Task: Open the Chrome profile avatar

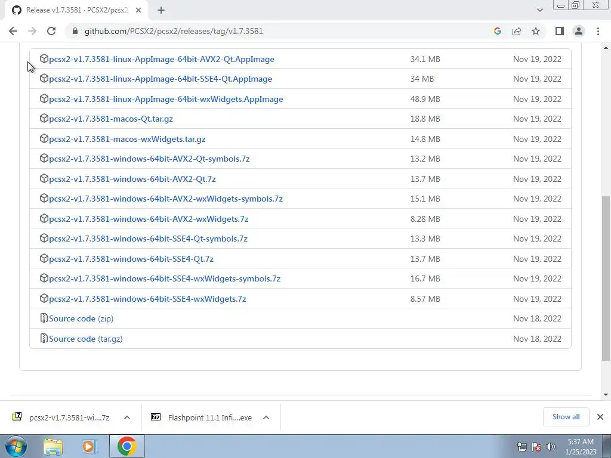Action: click(579, 31)
